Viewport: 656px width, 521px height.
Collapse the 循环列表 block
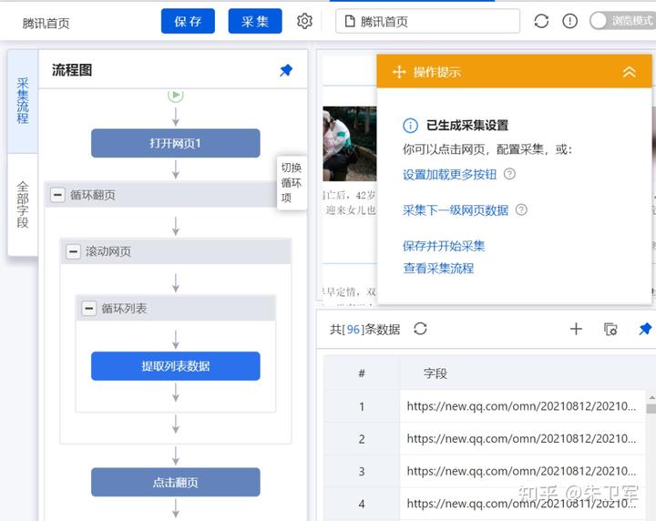(x=88, y=309)
